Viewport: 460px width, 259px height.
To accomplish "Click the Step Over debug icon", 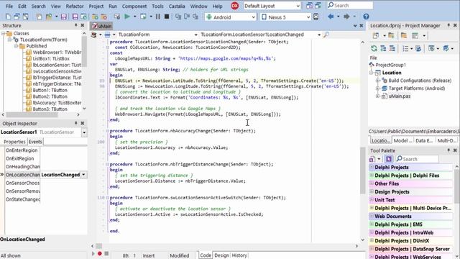I will pos(187,17).
